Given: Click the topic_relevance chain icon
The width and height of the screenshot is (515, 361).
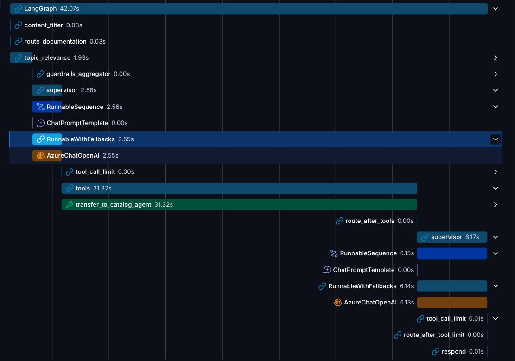Looking at the screenshot, I should [19, 58].
